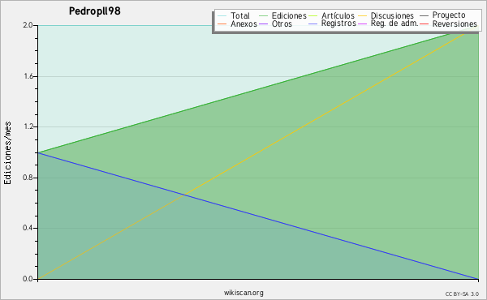Screen dimensions: 487x300
Task: Click the Reversiones red line swatch
Action: 424,24
